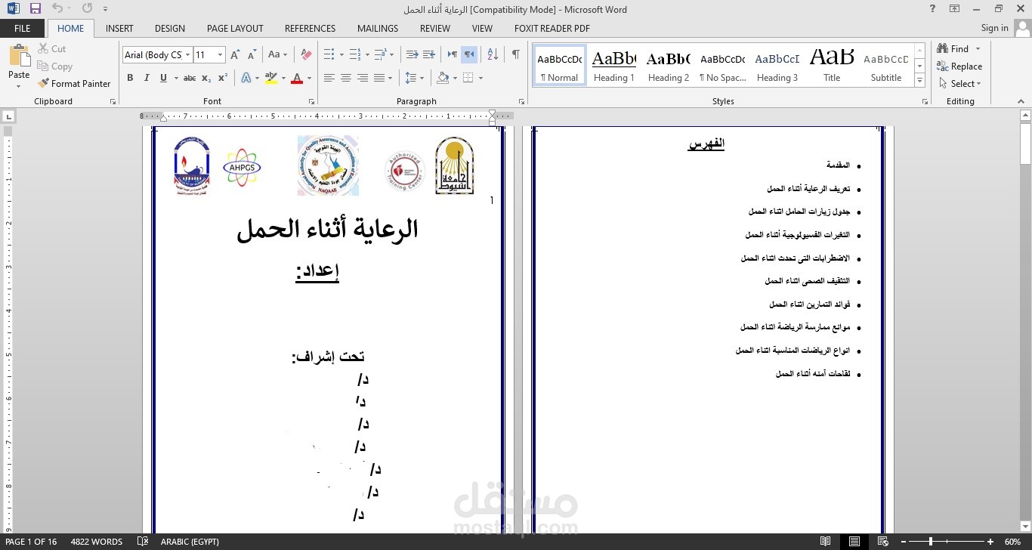This screenshot has width=1032, height=550.
Task: Decrease paragraph indent
Action: click(x=412, y=54)
